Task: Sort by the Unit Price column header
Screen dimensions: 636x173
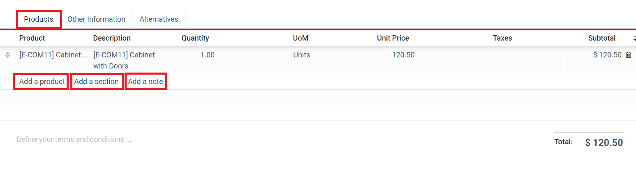Action: click(x=393, y=38)
